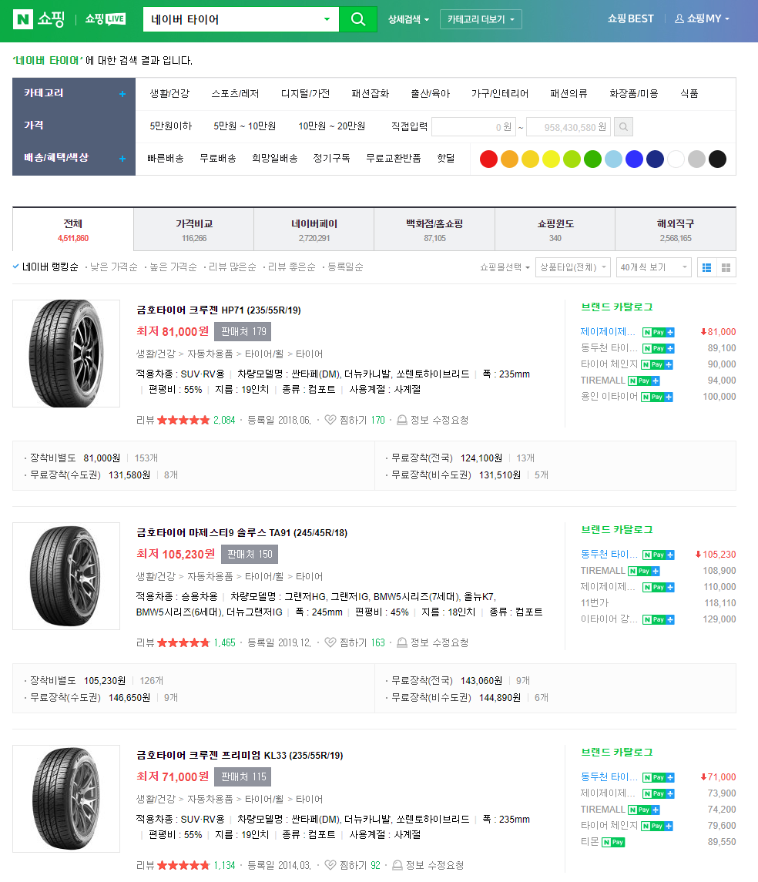
Task: Open 쇼핑 BEST link
Action: point(630,18)
